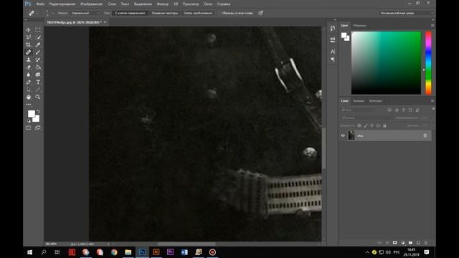Screen dimensions: 459x258
Task: Toggle Quick Mask mode
Action: tap(29, 128)
